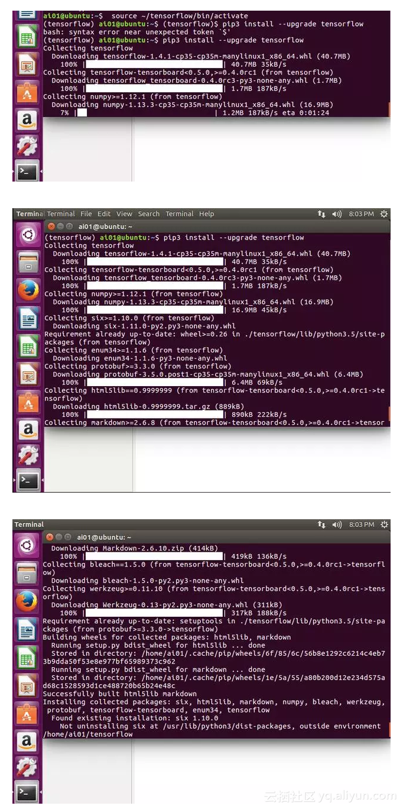Open the Ubuntu Dash in the bottom screenshot
Image resolution: width=403 pixels, height=809 pixels.
[27, 546]
